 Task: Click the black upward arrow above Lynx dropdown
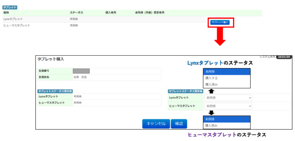pos(211,91)
